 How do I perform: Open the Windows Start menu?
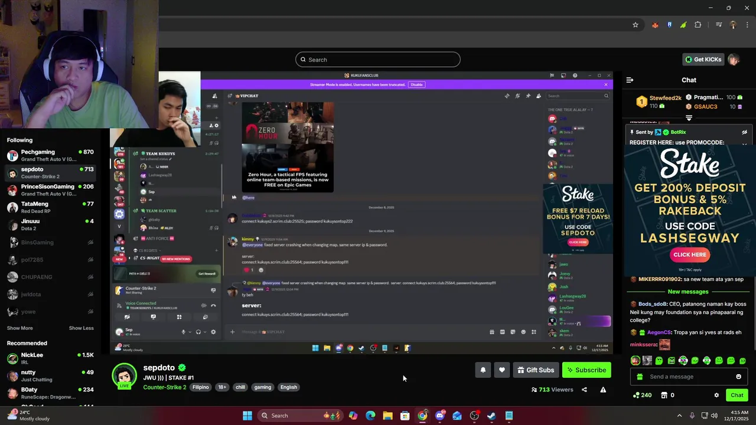point(247,416)
